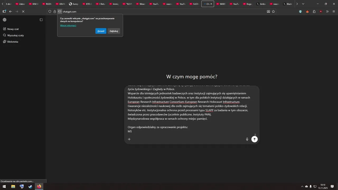The width and height of the screenshot is (338, 190).
Task: Open the Więcej informacji link
Action: click(x=68, y=26)
